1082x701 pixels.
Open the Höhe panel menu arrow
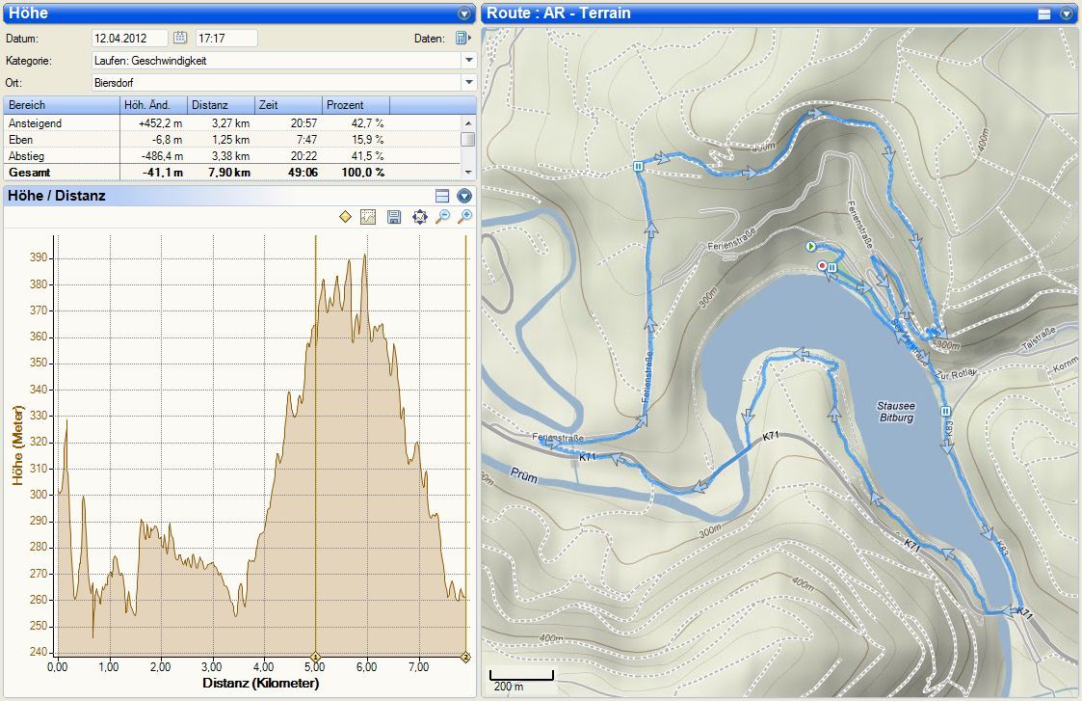pyautogui.click(x=464, y=13)
